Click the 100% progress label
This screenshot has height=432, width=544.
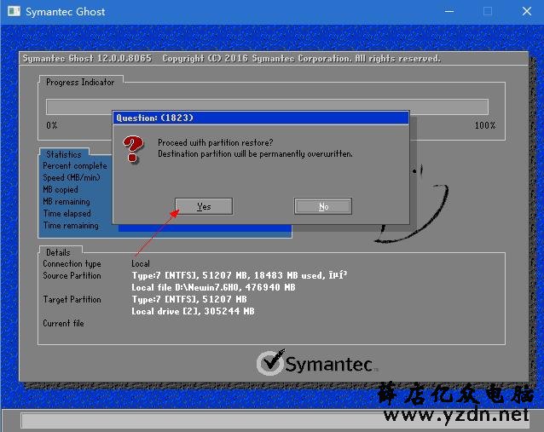[x=485, y=125]
